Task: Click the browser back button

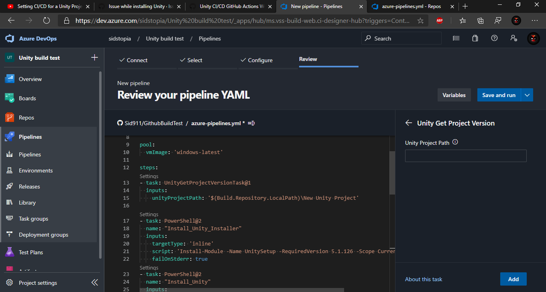Action: (x=11, y=20)
